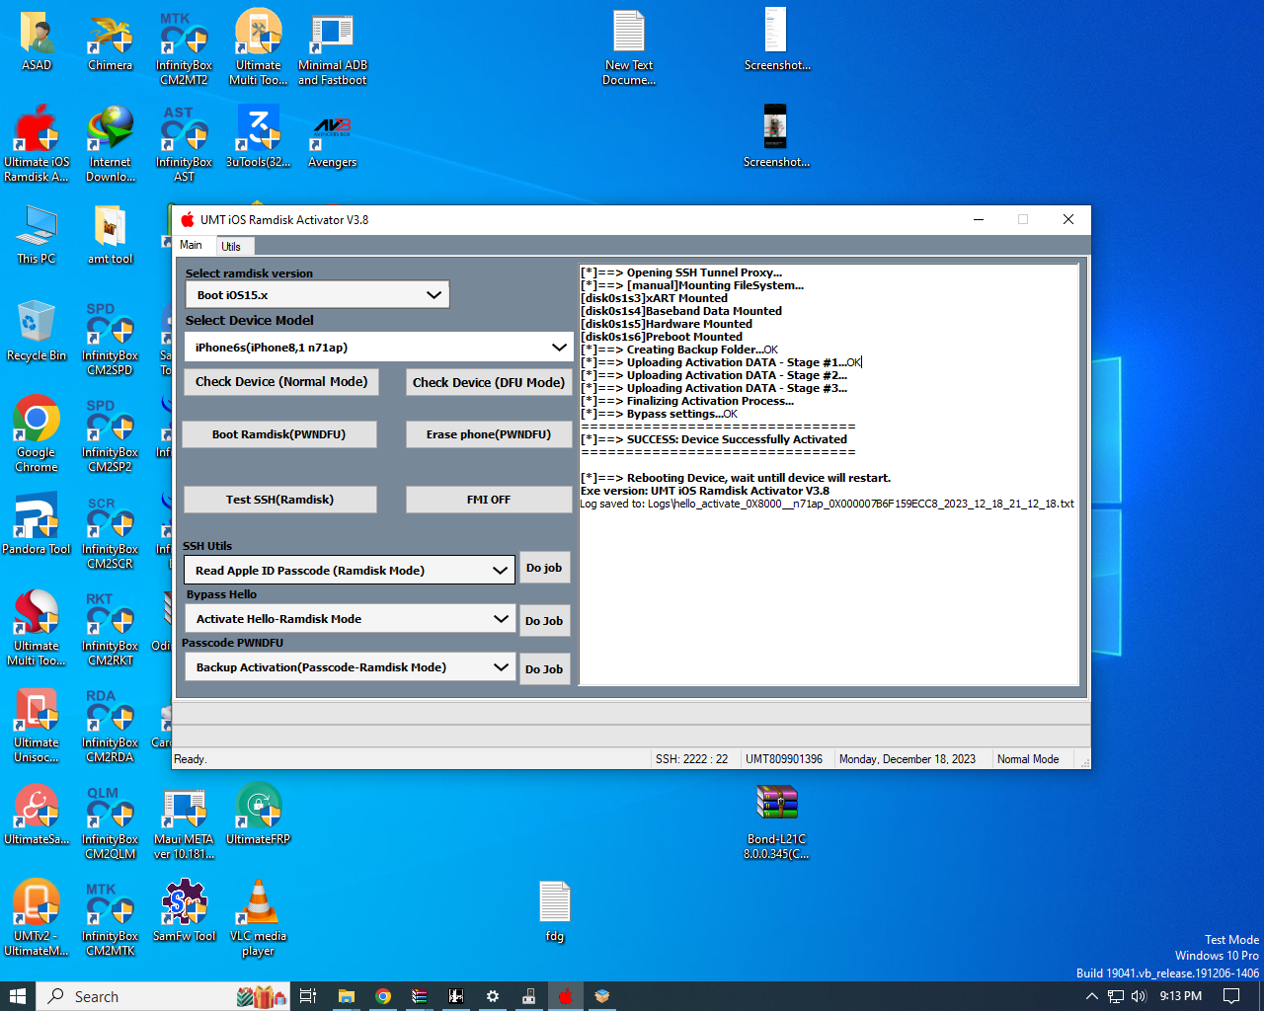
Task: Launch VLC media player shortcut
Action: [x=258, y=909]
